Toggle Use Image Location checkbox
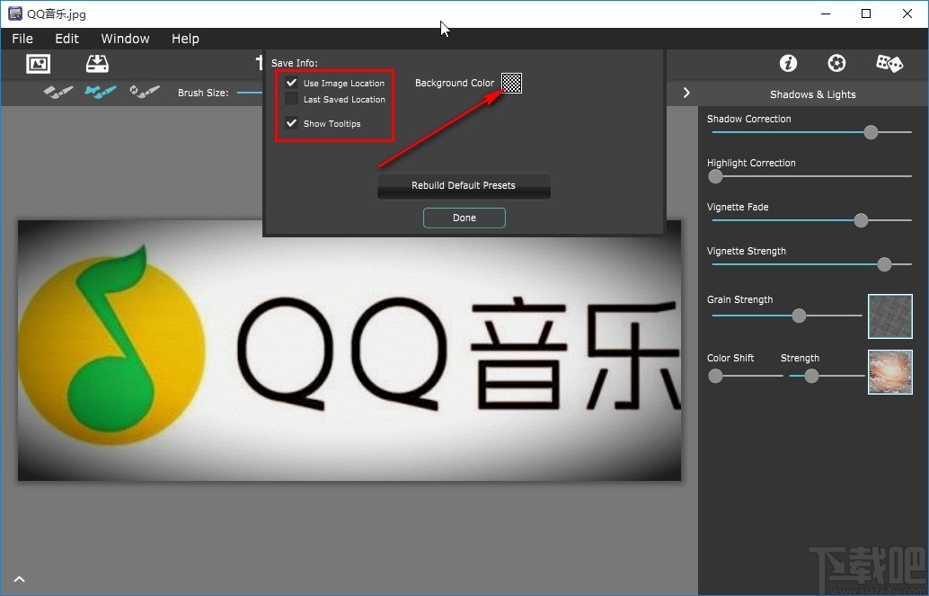 pos(291,83)
